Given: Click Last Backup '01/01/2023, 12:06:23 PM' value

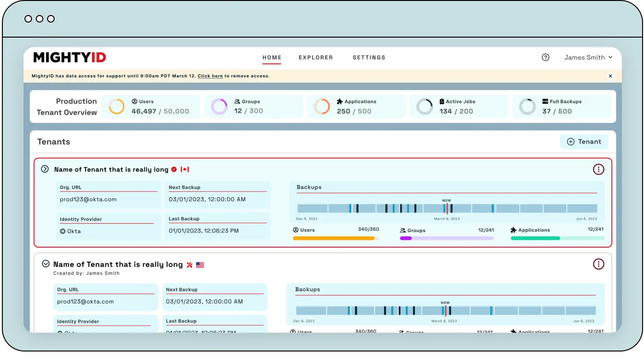Looking at the screenshot, I should tap(204, 231).
